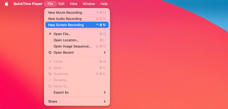Screen dimensions: 228x109
Task: Start a New Screen Recording
Action: click(77, 25)
